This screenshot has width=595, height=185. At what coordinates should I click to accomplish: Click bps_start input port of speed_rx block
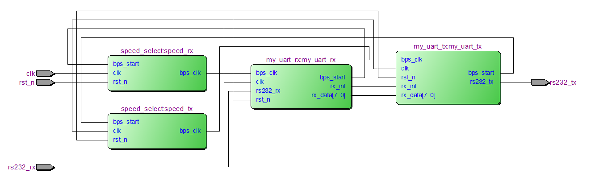(126, 64)
